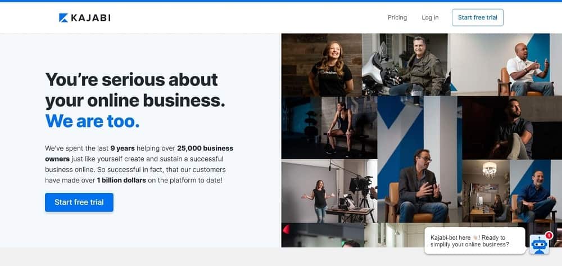Open the Kajabi-bot chat robot icon
The height and width of the screenshot is (266, 562).
539,245
